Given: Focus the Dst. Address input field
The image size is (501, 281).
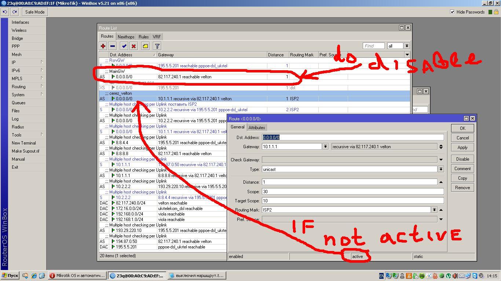Looking at the screenshot, I should point(353,137).
